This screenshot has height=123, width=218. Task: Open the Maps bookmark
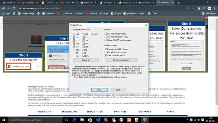click(x=104, y=13)
